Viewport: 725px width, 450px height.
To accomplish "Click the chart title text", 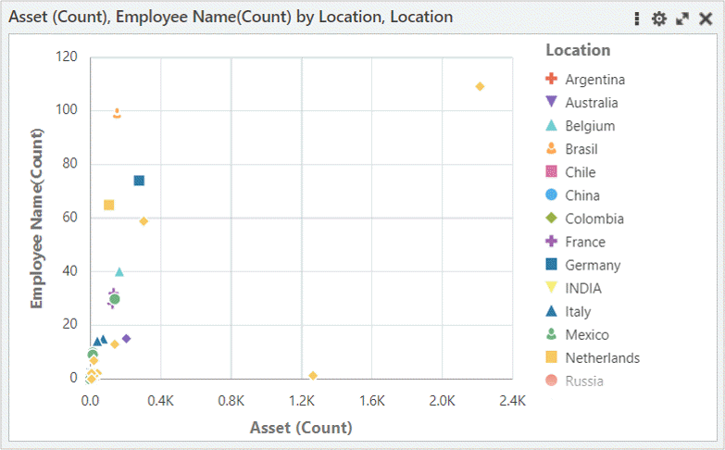I will (231, 17).
